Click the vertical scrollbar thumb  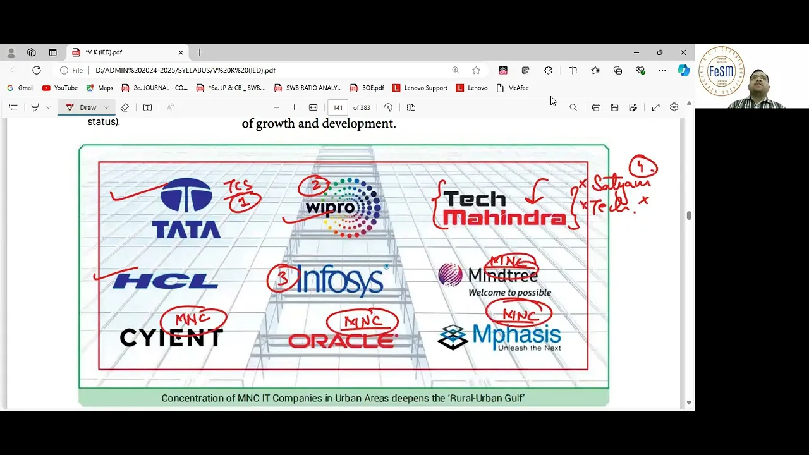689,215
